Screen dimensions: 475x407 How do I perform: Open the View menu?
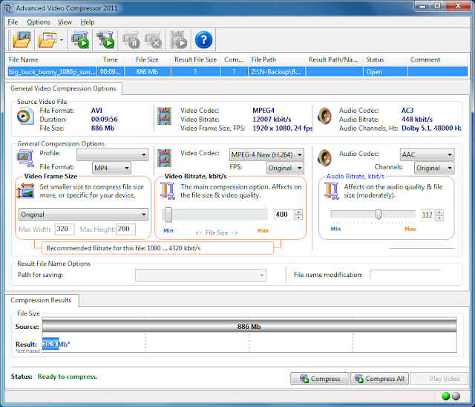tap(65, 22)
